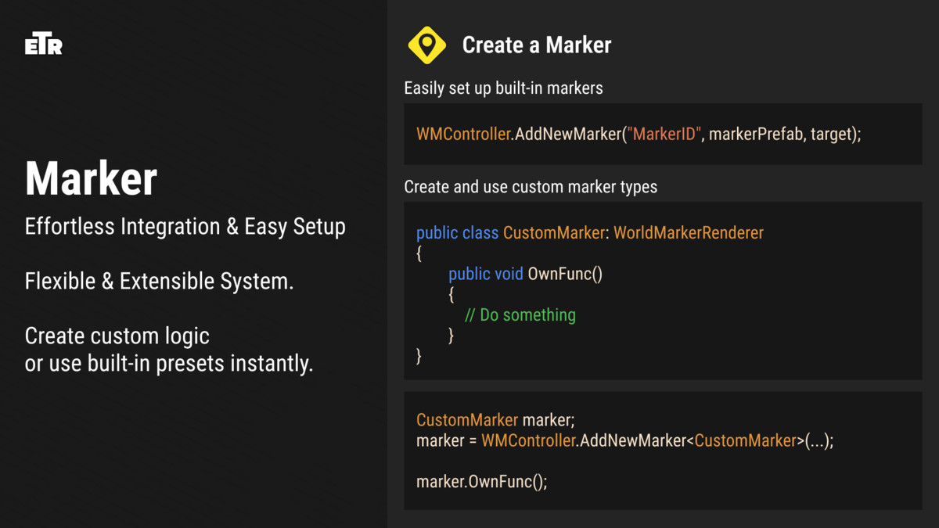Toggle the 'Easily set up built-in markers' section
Viewport: 939px width, 528px height.
[503, 88]
